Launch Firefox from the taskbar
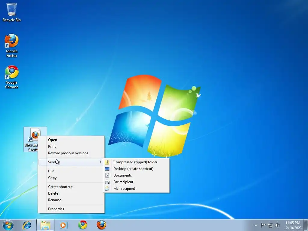This screenshot has height=231, width=308. [x=101, y=225]
